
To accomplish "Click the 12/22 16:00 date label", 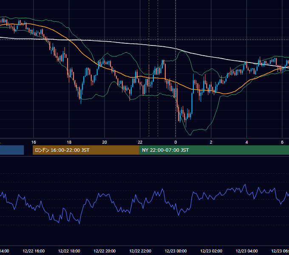I will click(x=34, y=251).
